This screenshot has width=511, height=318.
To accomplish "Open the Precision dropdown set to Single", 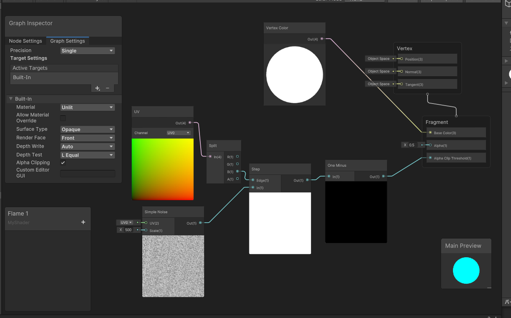I will click(x=87, y=51).
